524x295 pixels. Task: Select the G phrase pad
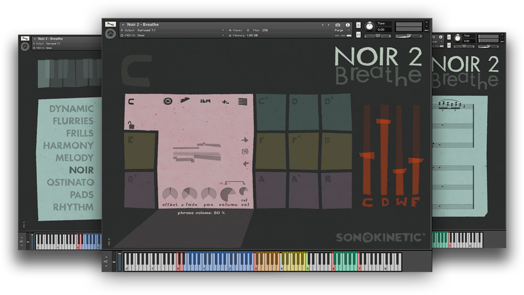[336, 151]
